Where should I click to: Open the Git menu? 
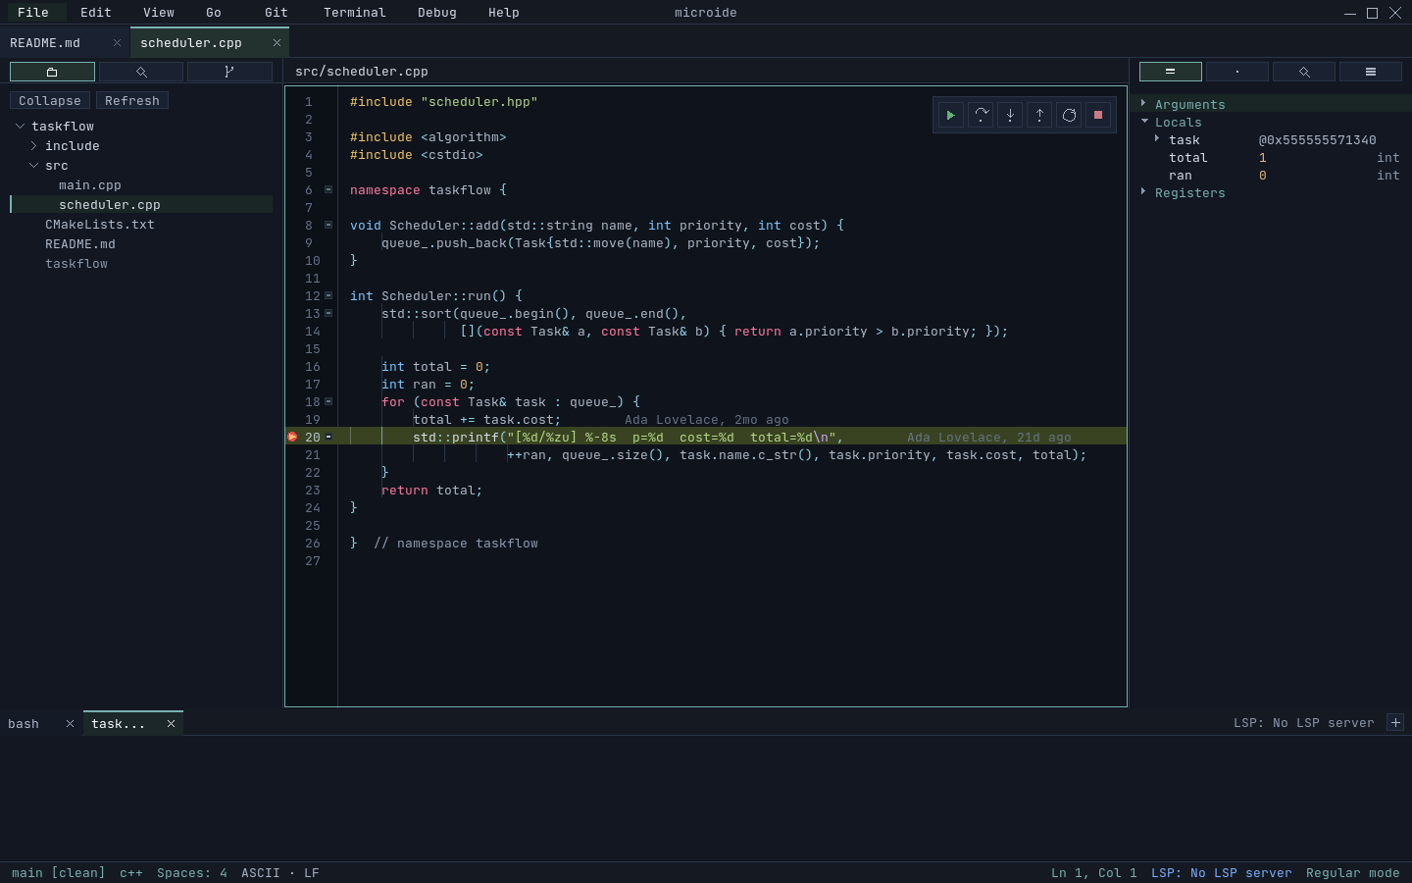point(277,13)
